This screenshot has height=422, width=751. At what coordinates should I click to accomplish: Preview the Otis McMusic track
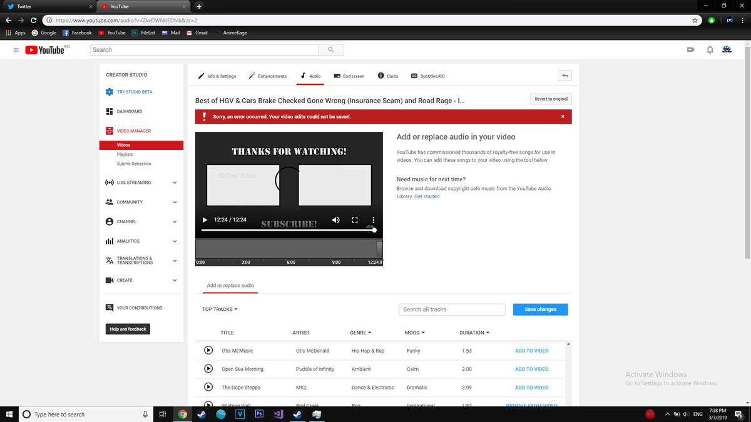208,350
